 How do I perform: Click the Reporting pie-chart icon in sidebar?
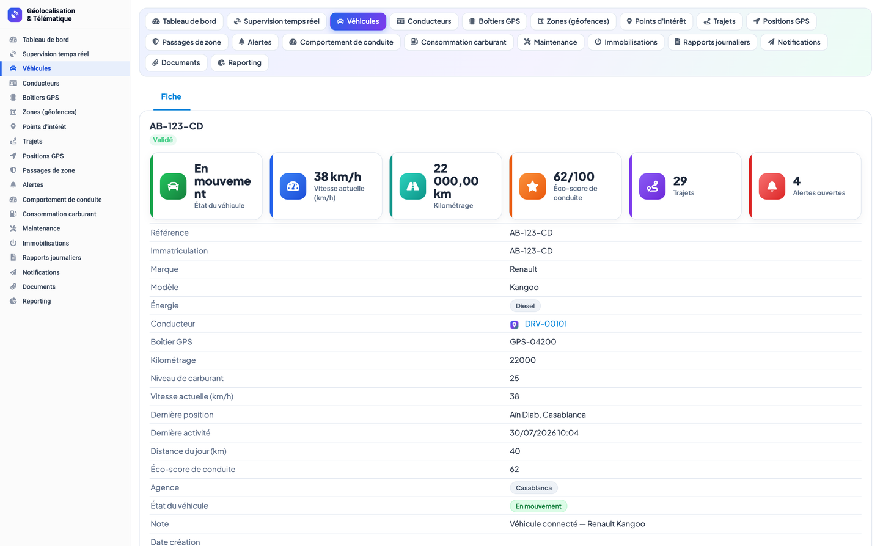click(13, 301)
